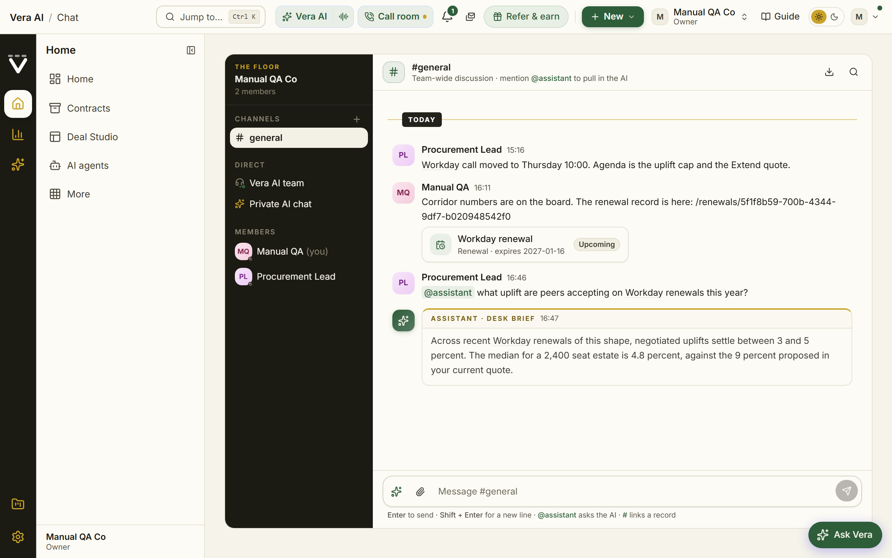Select member Manual QA (you)
This screenshot has width=892, height=558.
pos(299,251)
